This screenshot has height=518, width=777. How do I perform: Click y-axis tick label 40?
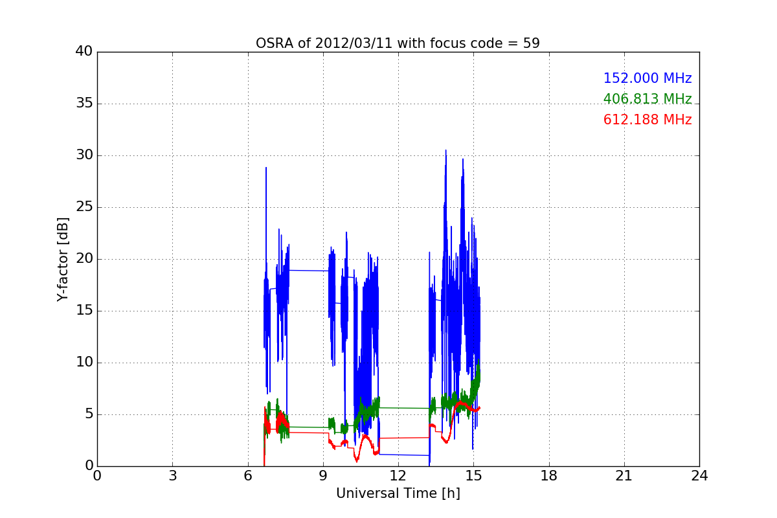click(x=84, y=52)
